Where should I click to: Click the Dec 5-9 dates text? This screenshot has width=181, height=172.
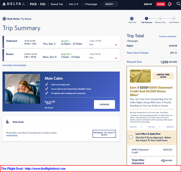point(73,4)
